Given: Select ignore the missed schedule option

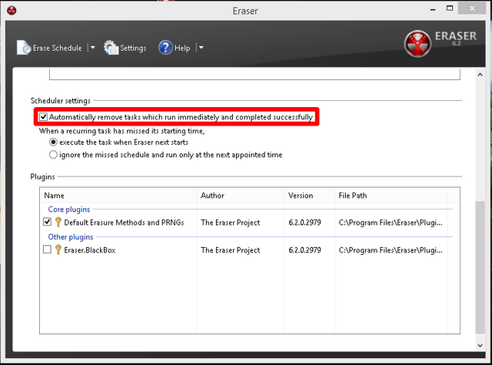Looking at the screenshot, I should (x=53, y=155).
